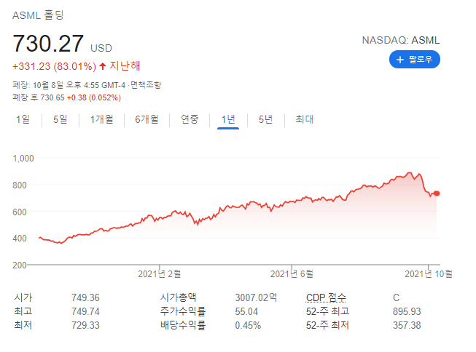Image resolution: width=476 pixels, height=352 pixels.
Task: Switch to the 6개월 chart range
Action: 147,119
